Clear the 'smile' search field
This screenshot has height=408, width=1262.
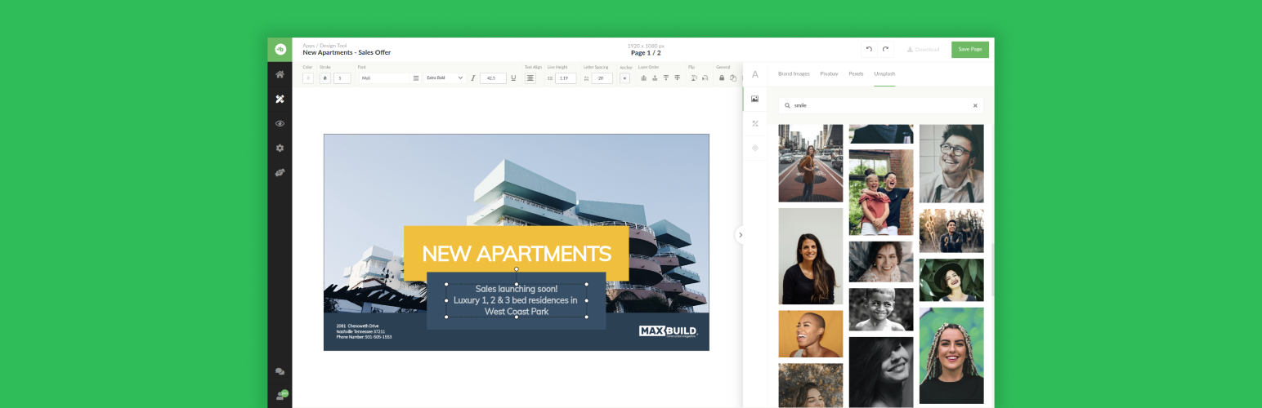(x=974, y=105)
